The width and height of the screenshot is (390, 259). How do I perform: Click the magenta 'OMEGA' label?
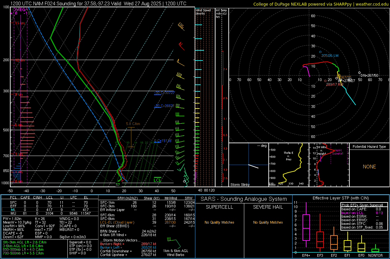pos(20,10)
